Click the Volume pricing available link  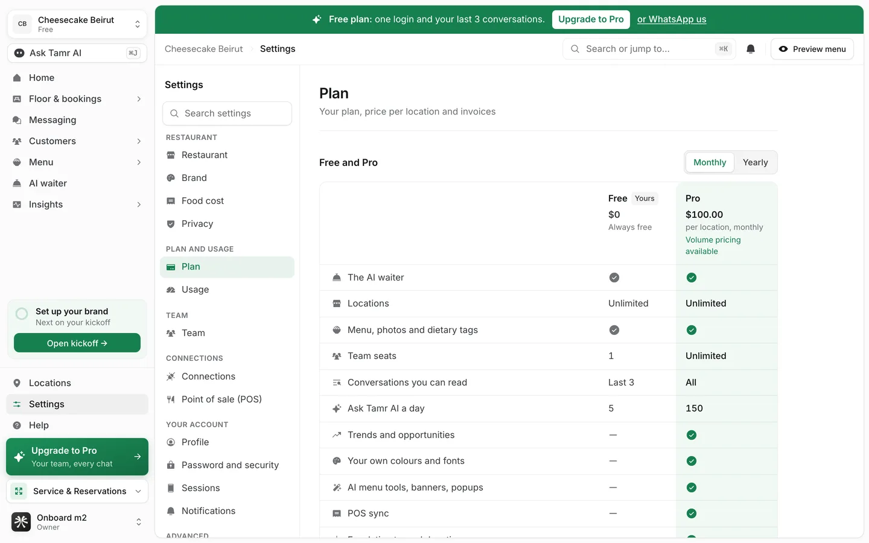(713, 246)
